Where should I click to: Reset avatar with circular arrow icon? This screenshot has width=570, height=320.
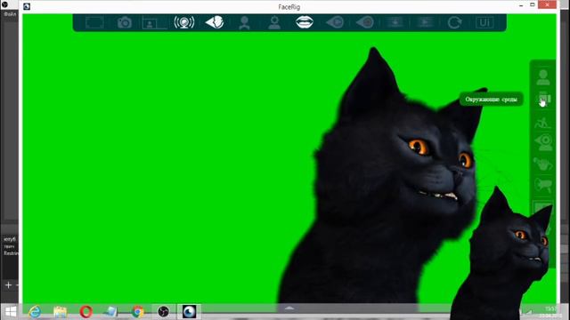pos(454,22)
